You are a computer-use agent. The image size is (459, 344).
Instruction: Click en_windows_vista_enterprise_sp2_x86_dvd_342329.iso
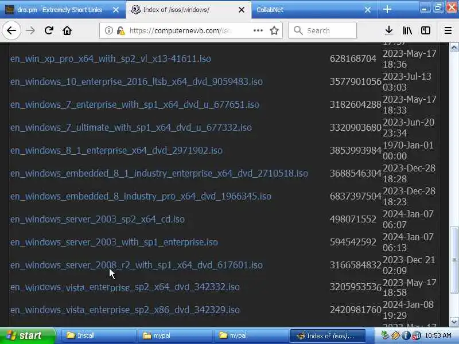125,310
